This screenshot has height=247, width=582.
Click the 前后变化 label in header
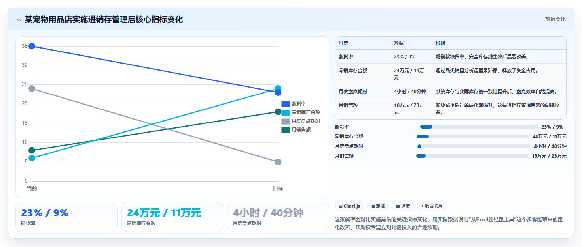555,19
